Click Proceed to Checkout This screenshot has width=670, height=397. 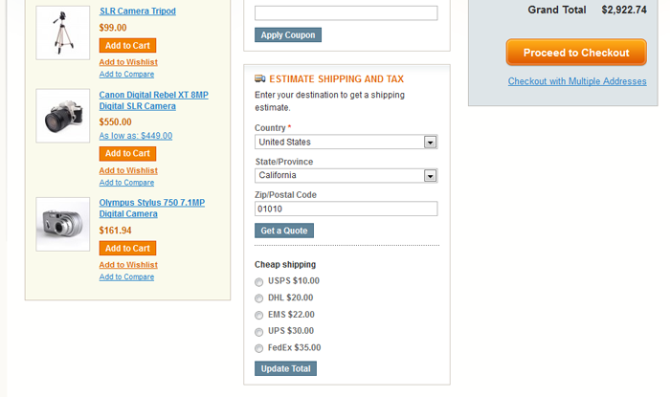(576, 53)
